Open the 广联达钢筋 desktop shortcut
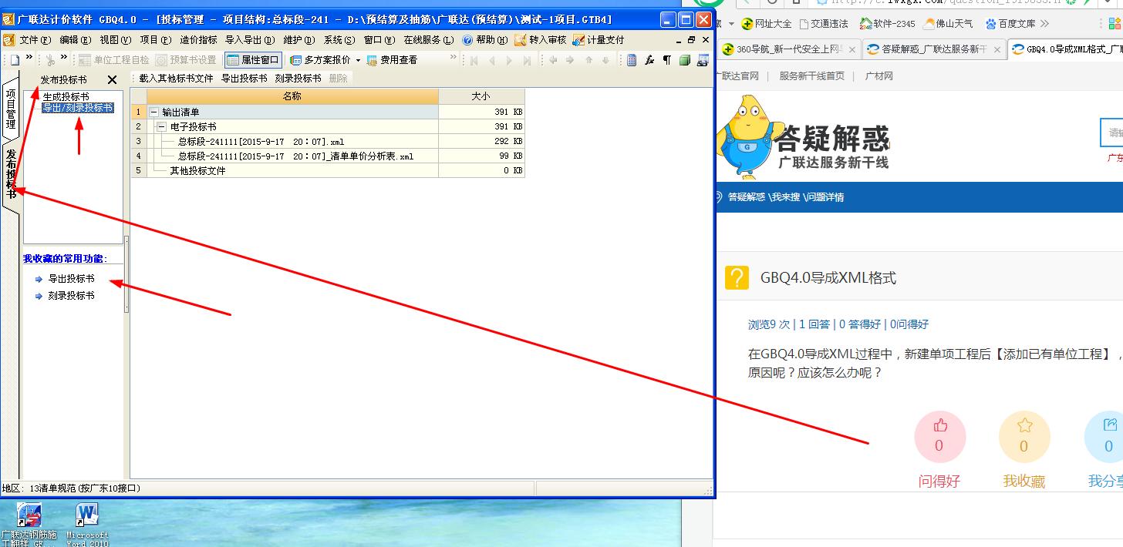Screen dimensions: 1123x547 pyautogui.click(x=29, y=525)
